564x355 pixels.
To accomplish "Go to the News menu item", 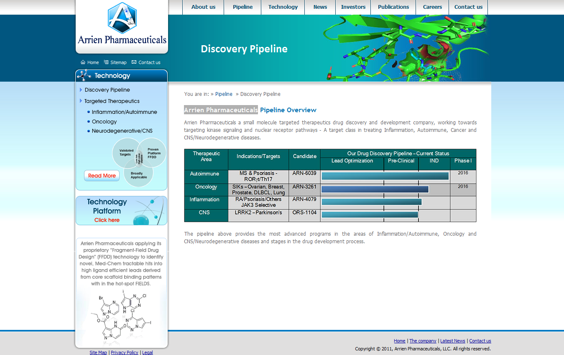I will 320,7.
